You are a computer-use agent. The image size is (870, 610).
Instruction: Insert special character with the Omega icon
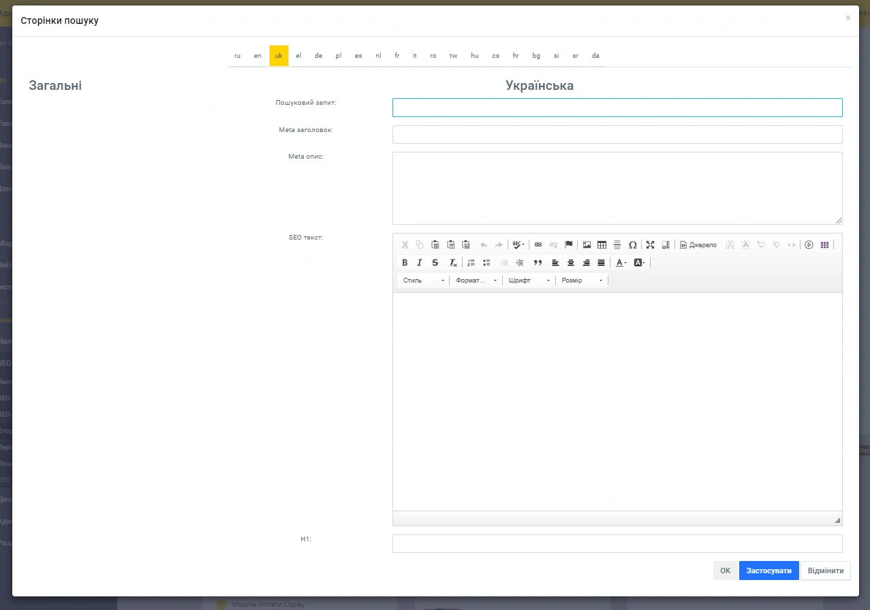point(632,245)
